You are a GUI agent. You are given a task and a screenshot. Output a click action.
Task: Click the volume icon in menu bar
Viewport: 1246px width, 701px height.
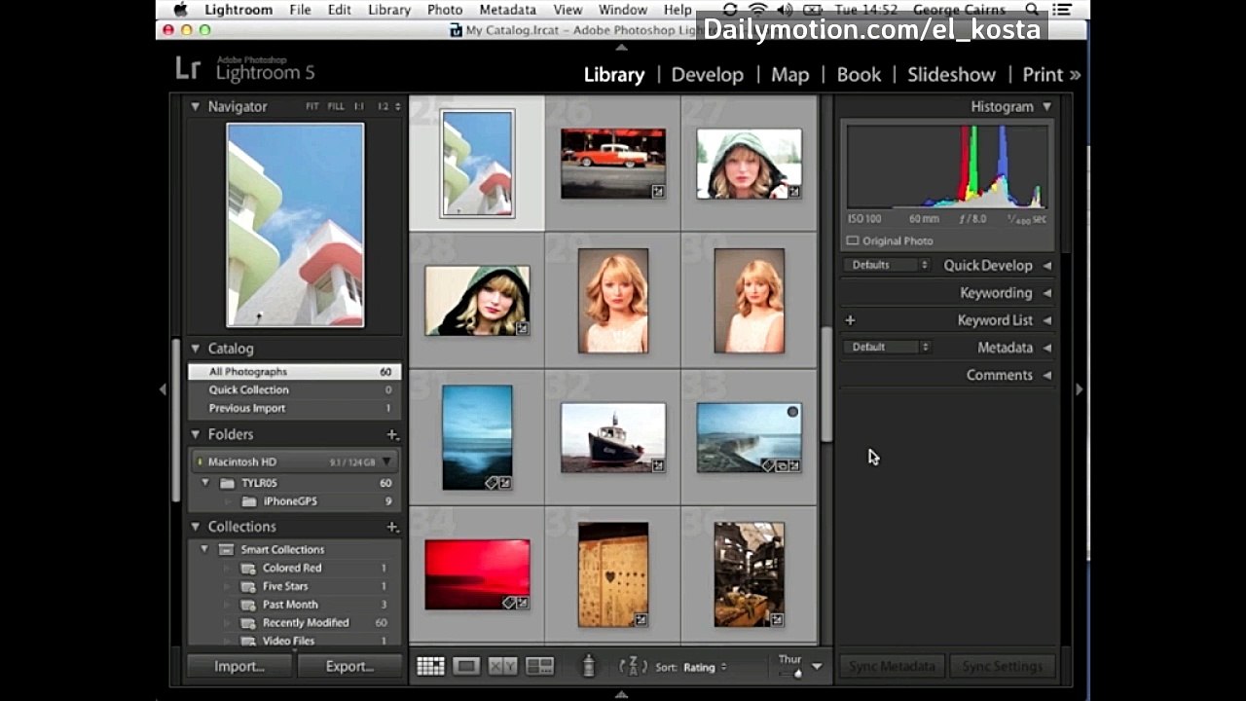pos(785,10)
